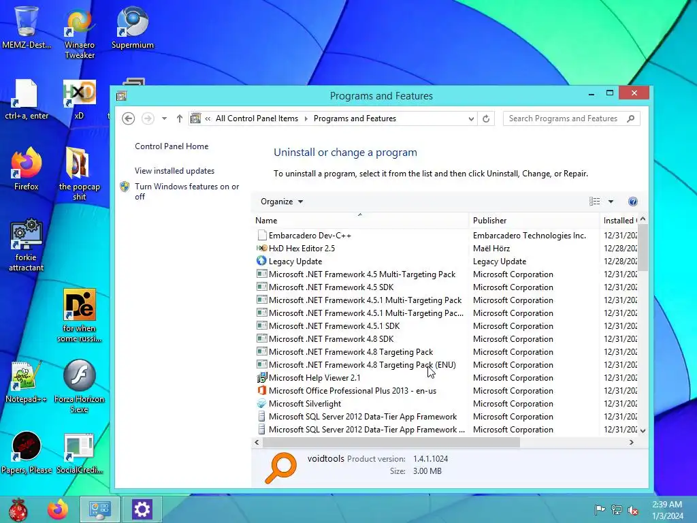Click the Programs and Features title bar icon
Image resolution: width=697 pixels, height=523 pixels.
point(121,95)
